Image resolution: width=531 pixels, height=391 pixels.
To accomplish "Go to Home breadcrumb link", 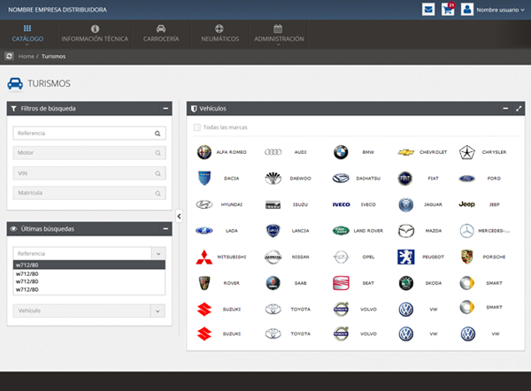I will (25, 56).
